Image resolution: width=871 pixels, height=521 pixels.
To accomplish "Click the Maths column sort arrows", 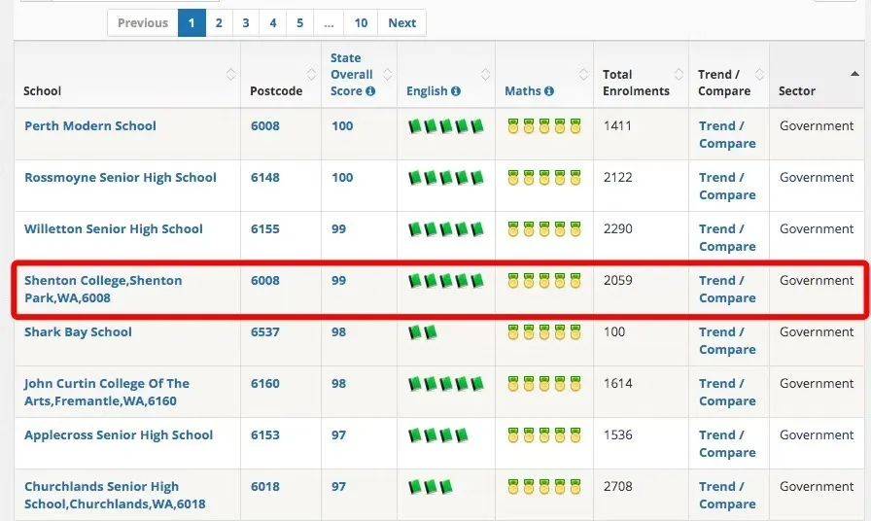I will 584,75.
